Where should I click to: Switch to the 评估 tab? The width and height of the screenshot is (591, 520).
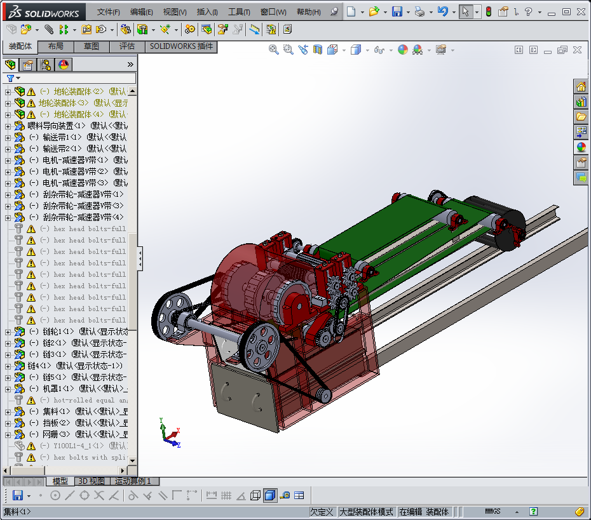click(127, 46)
